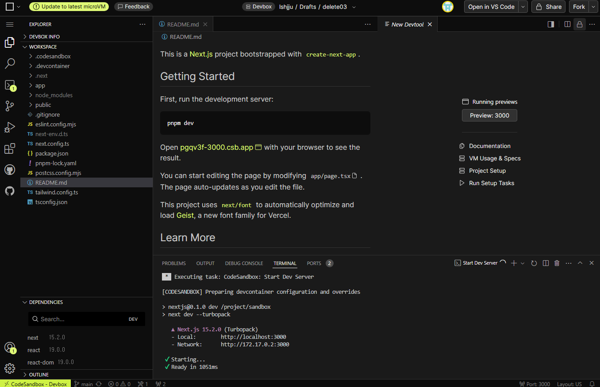
Task: Add a new terminal with plus
Action: [x=514, y=263]
